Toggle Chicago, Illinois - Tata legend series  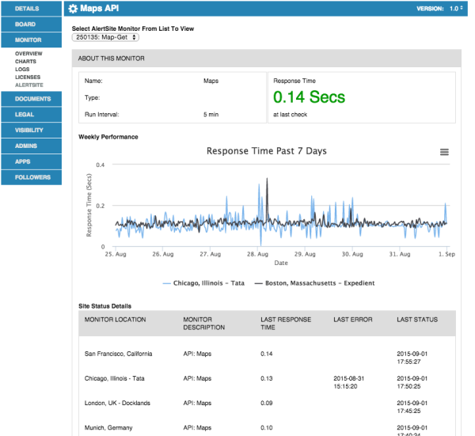203,283
